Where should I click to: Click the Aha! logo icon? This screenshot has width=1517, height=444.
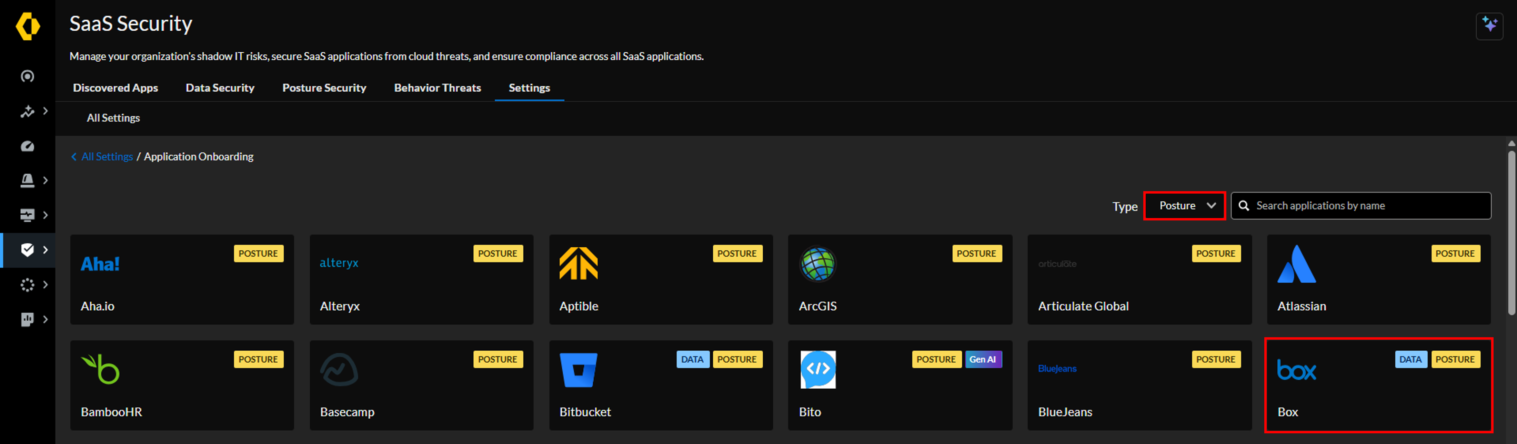100,264
